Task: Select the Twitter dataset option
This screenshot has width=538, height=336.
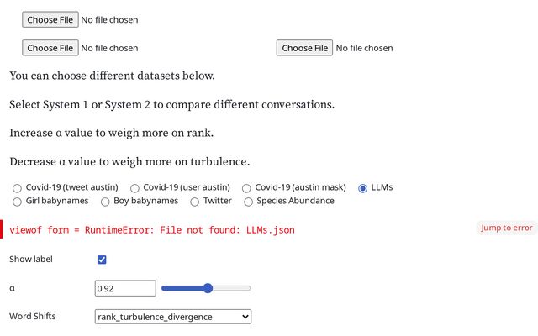Action: [x=195, y=202]
